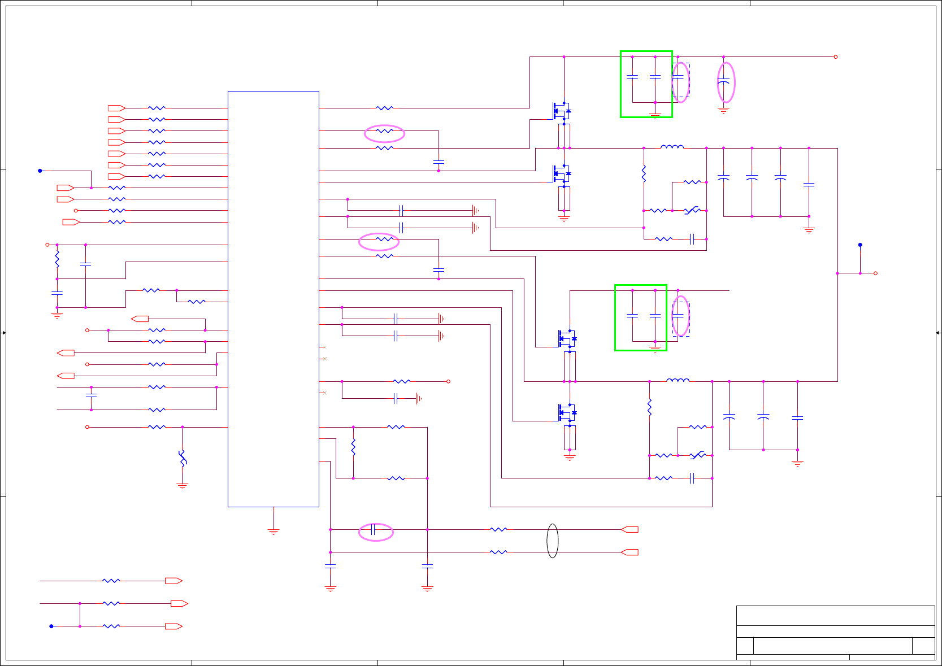Click the dashed-outline capacitor beside upper green box
The image size is (942, 666).
[680, 80]
